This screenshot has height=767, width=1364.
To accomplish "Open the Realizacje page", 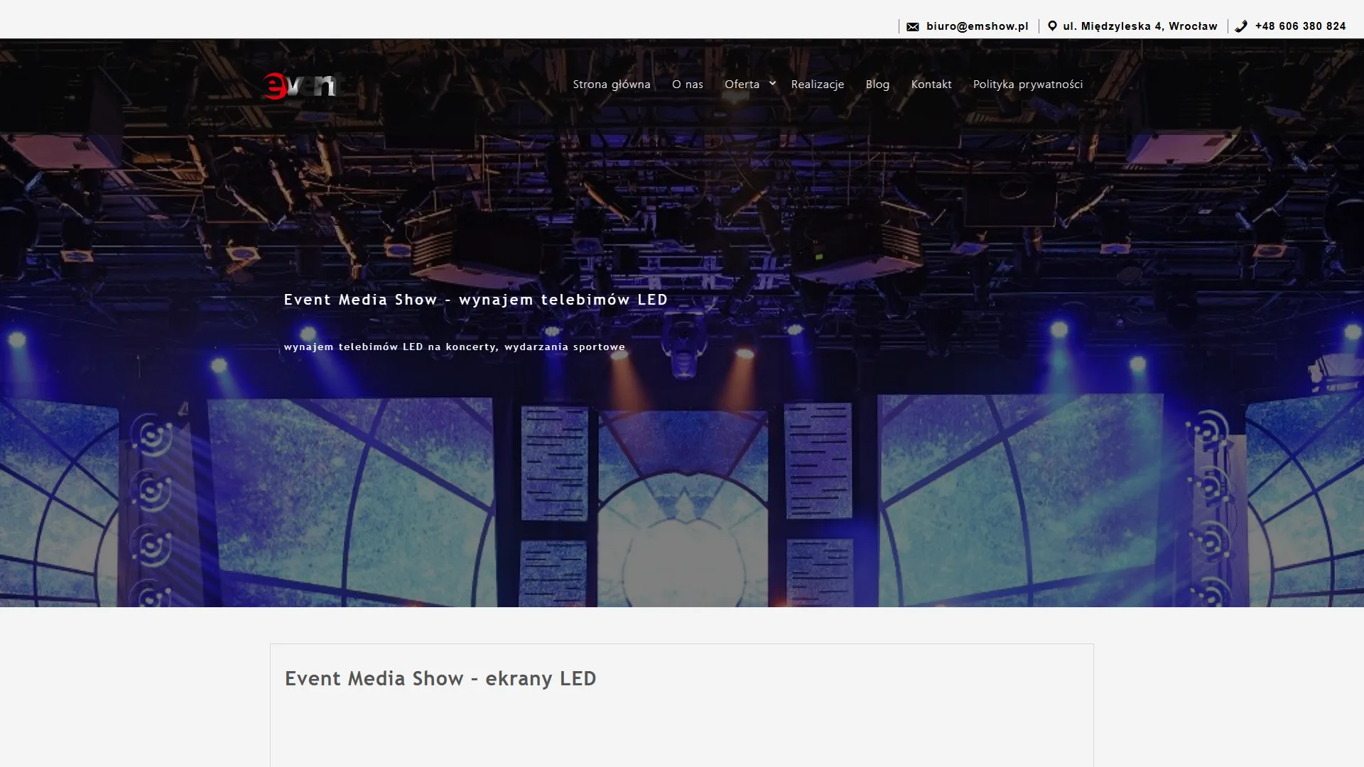I will (x=818, y=84).
